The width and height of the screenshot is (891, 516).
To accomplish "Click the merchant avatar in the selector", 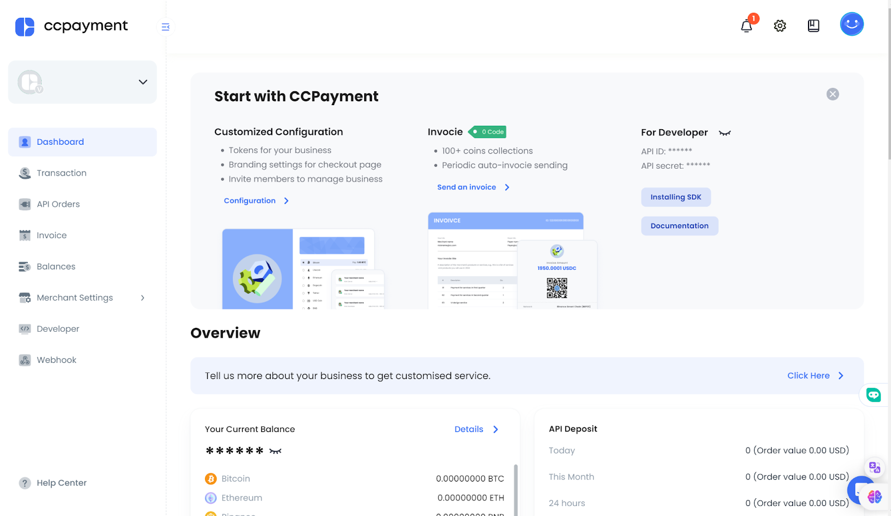I will pos(30,82).
